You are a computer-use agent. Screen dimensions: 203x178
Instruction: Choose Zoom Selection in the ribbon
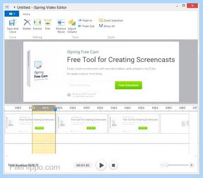tap(111, 20)
